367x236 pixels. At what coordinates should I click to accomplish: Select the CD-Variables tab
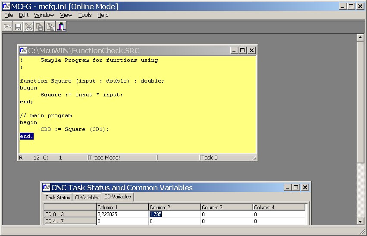tap(117, 197)
